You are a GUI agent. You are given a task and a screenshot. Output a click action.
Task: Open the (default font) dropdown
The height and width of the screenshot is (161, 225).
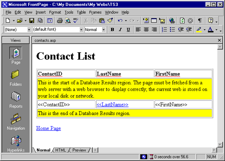81,29
